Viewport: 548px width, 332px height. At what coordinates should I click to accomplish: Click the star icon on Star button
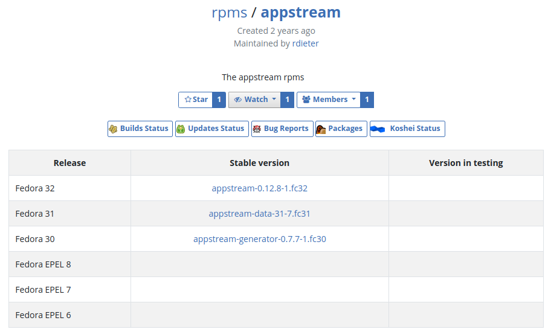(x=188, y=100)
